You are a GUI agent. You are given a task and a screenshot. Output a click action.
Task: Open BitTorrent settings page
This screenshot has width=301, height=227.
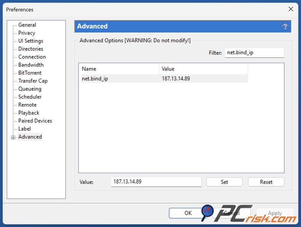click(x=30, y=73)
